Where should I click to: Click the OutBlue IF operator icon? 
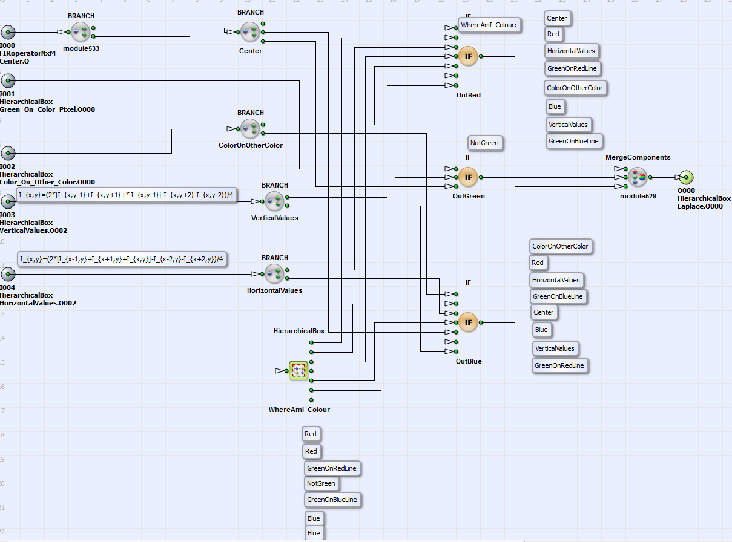tap(468, 322)
